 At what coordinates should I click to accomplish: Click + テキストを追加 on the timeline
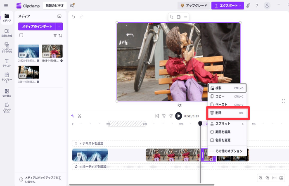coord(91,143)
